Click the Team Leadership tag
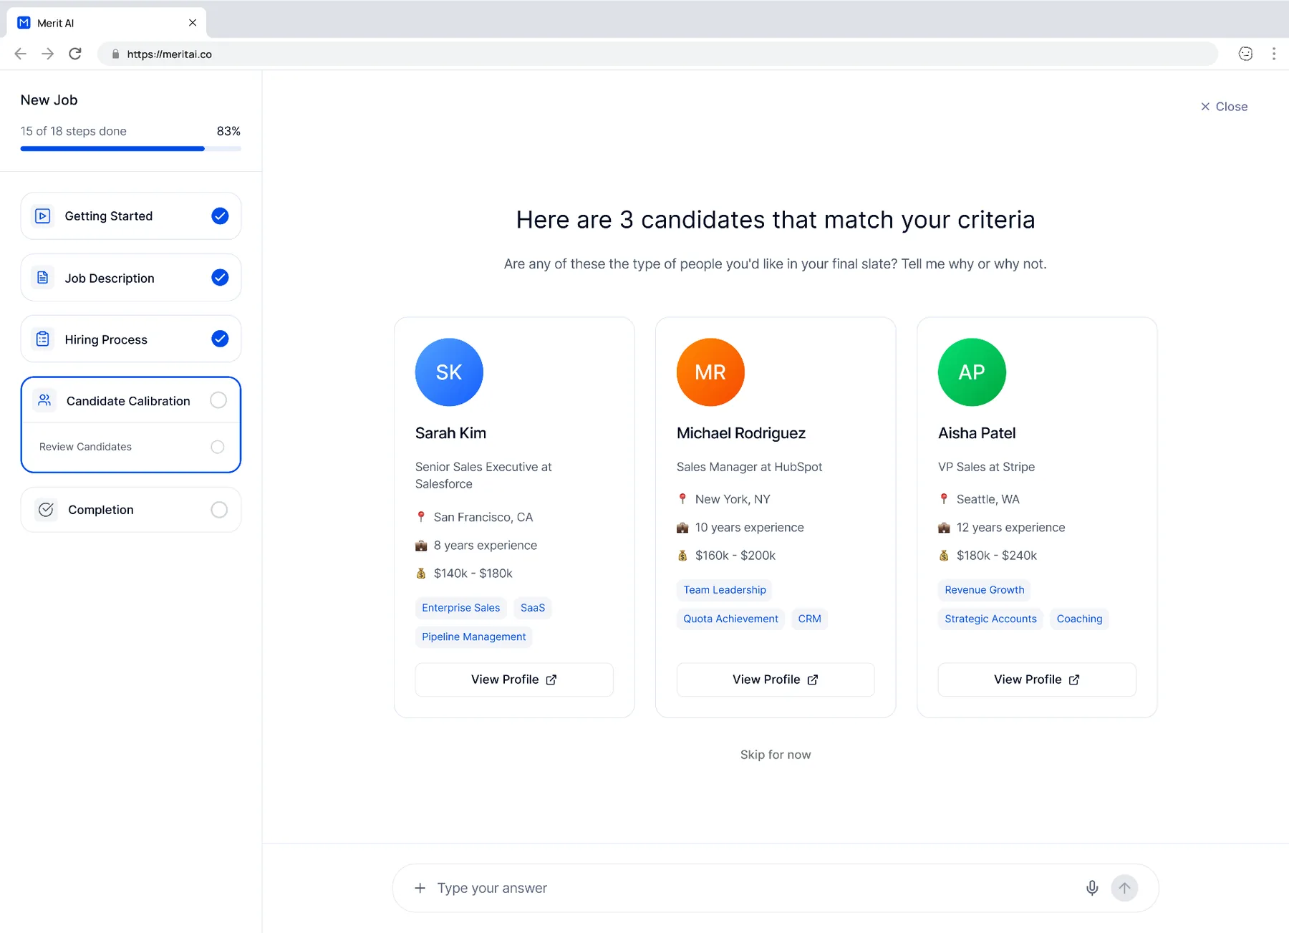This screenshot has height=933, width=1289. [x=725, y=590]
